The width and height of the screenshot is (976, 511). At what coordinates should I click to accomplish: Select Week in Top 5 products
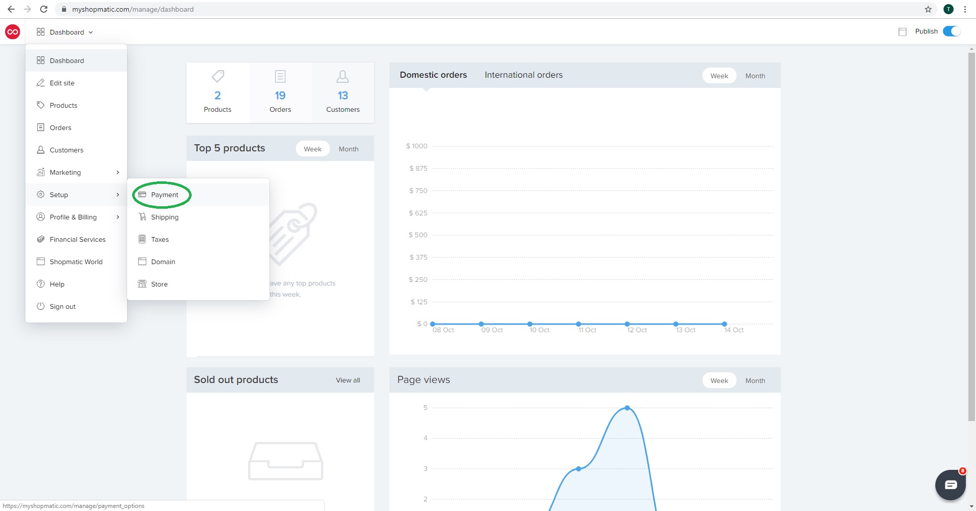(313, 149)
